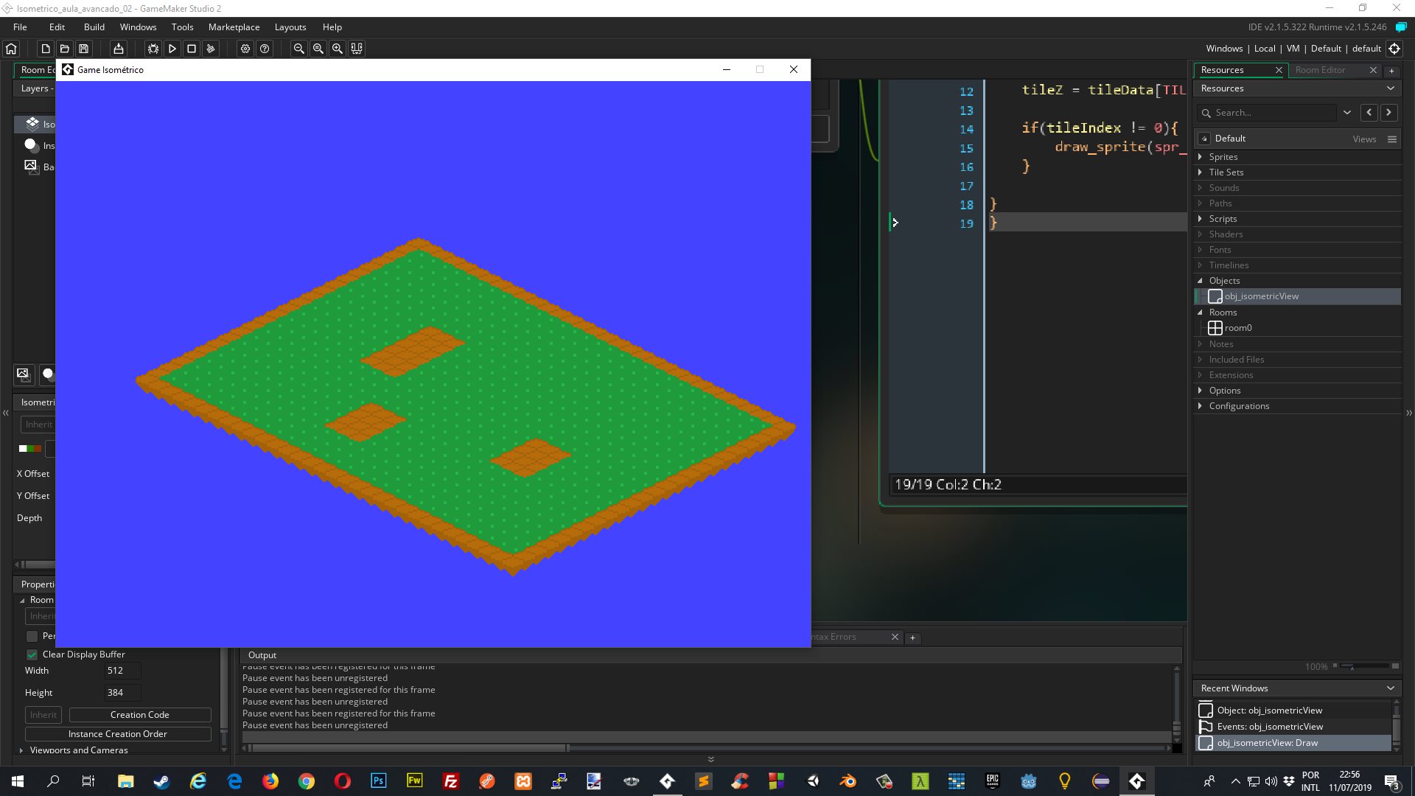Click the Save project icon

point(83,48)
